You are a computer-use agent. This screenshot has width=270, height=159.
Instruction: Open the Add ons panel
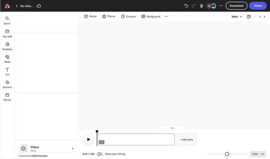click(7, 97)
